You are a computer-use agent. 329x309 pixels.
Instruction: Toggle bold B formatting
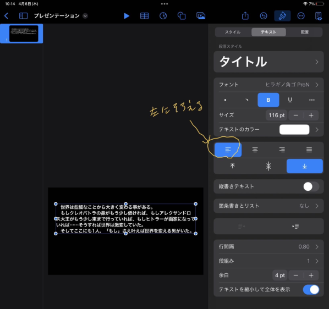coord(268,100)
